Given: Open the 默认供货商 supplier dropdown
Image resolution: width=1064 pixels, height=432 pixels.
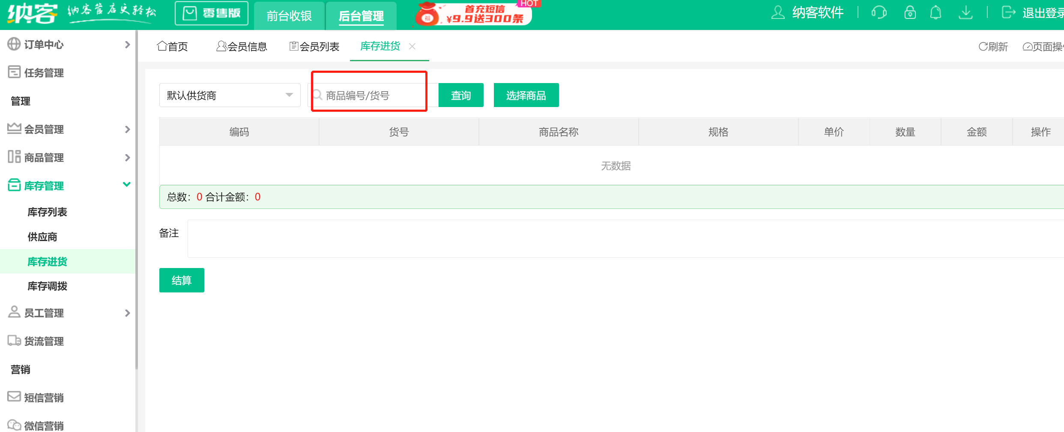Looking at the screenshot, I should coord(230,95).
